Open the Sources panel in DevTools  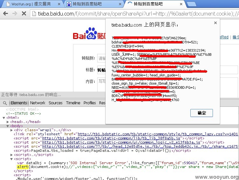click(x=56, y=103)
